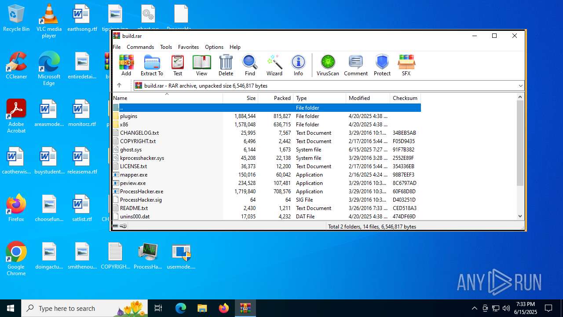563x317 pixels.
Task: Select kprocesshacker.sys file
Action: pyautogui.click(x=267, y=158)
